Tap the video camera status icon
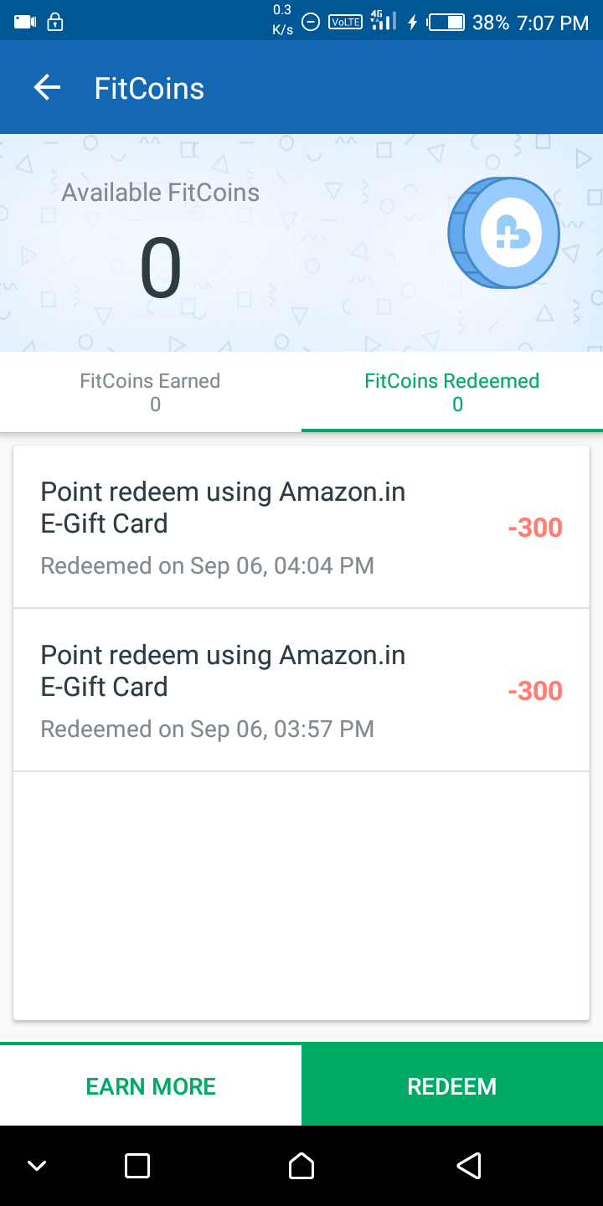603x1206 pixels. (25, 22)
